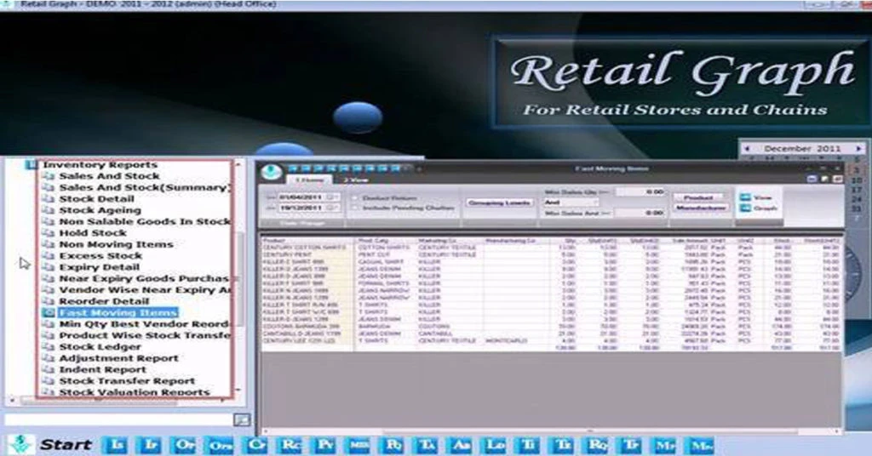Open the Start menu button in the bottom bar
872x456 pixels.
pyautogui.click(x=66, y=445)
